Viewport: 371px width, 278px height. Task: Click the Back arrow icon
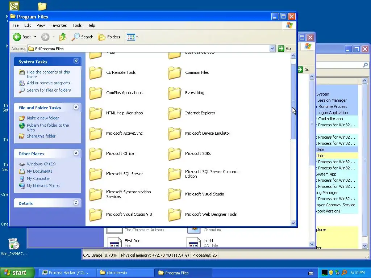(17, 37)
